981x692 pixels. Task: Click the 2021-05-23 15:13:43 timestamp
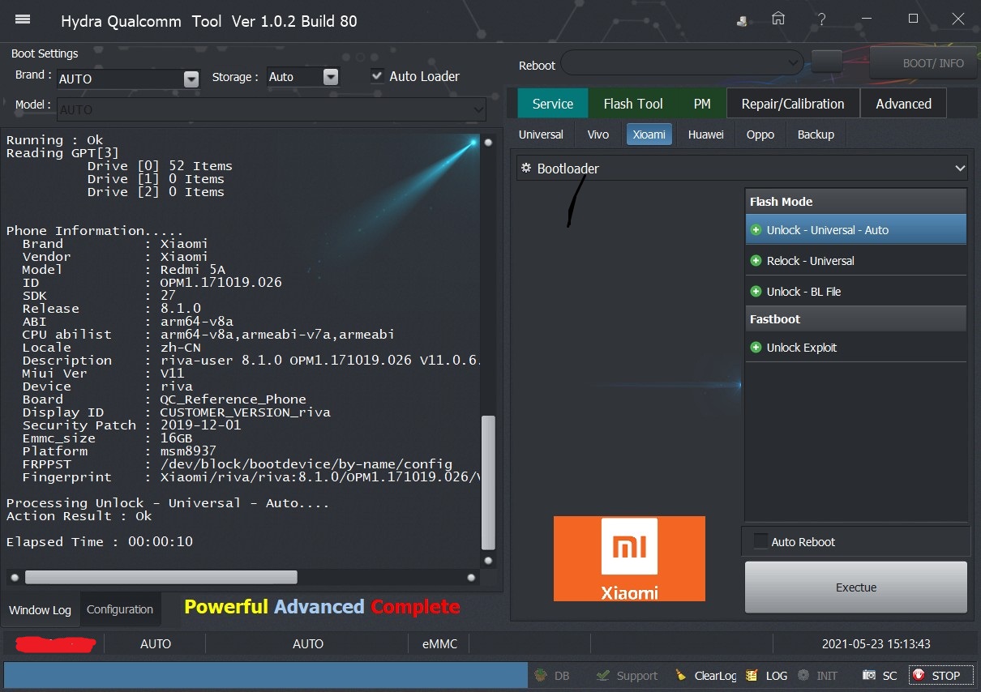click(876, 644)
